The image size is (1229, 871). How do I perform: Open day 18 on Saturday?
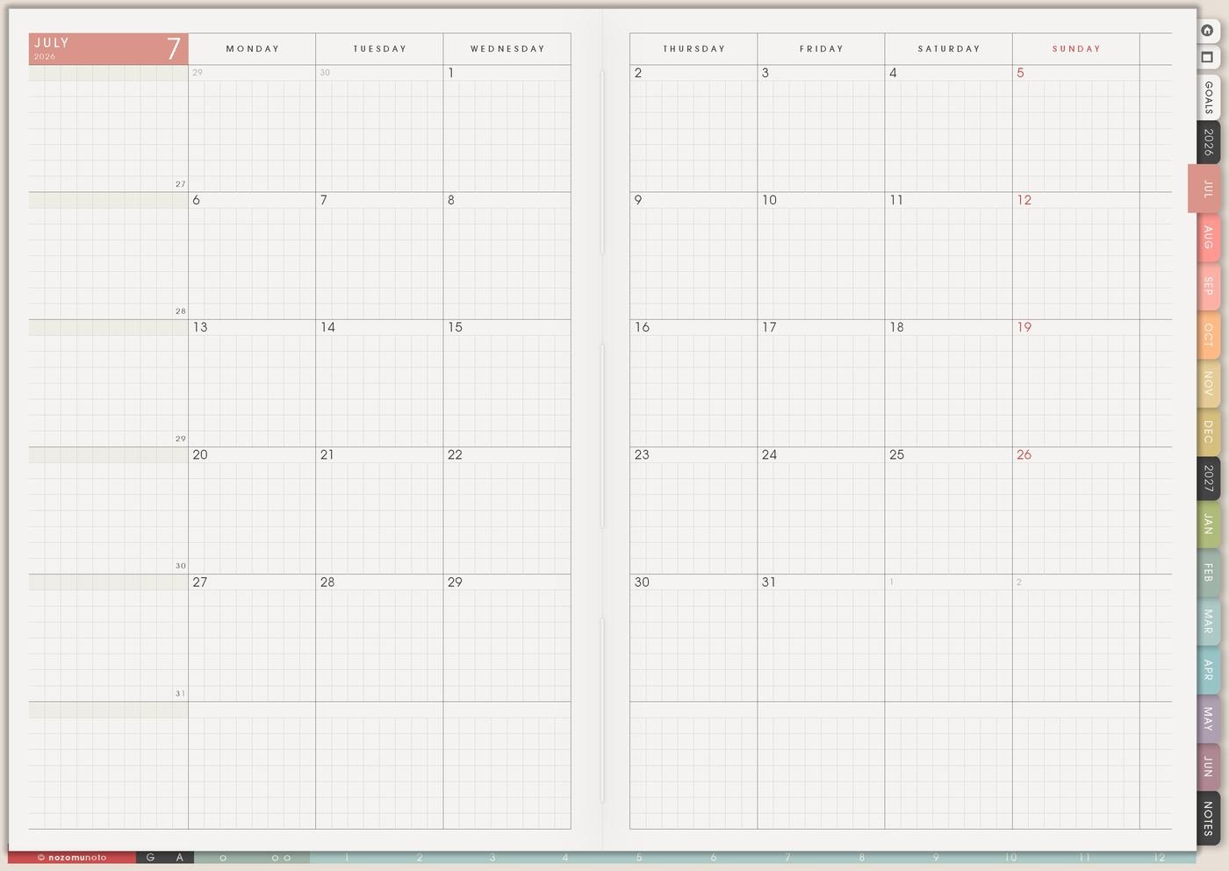click(x=896, y=327)
